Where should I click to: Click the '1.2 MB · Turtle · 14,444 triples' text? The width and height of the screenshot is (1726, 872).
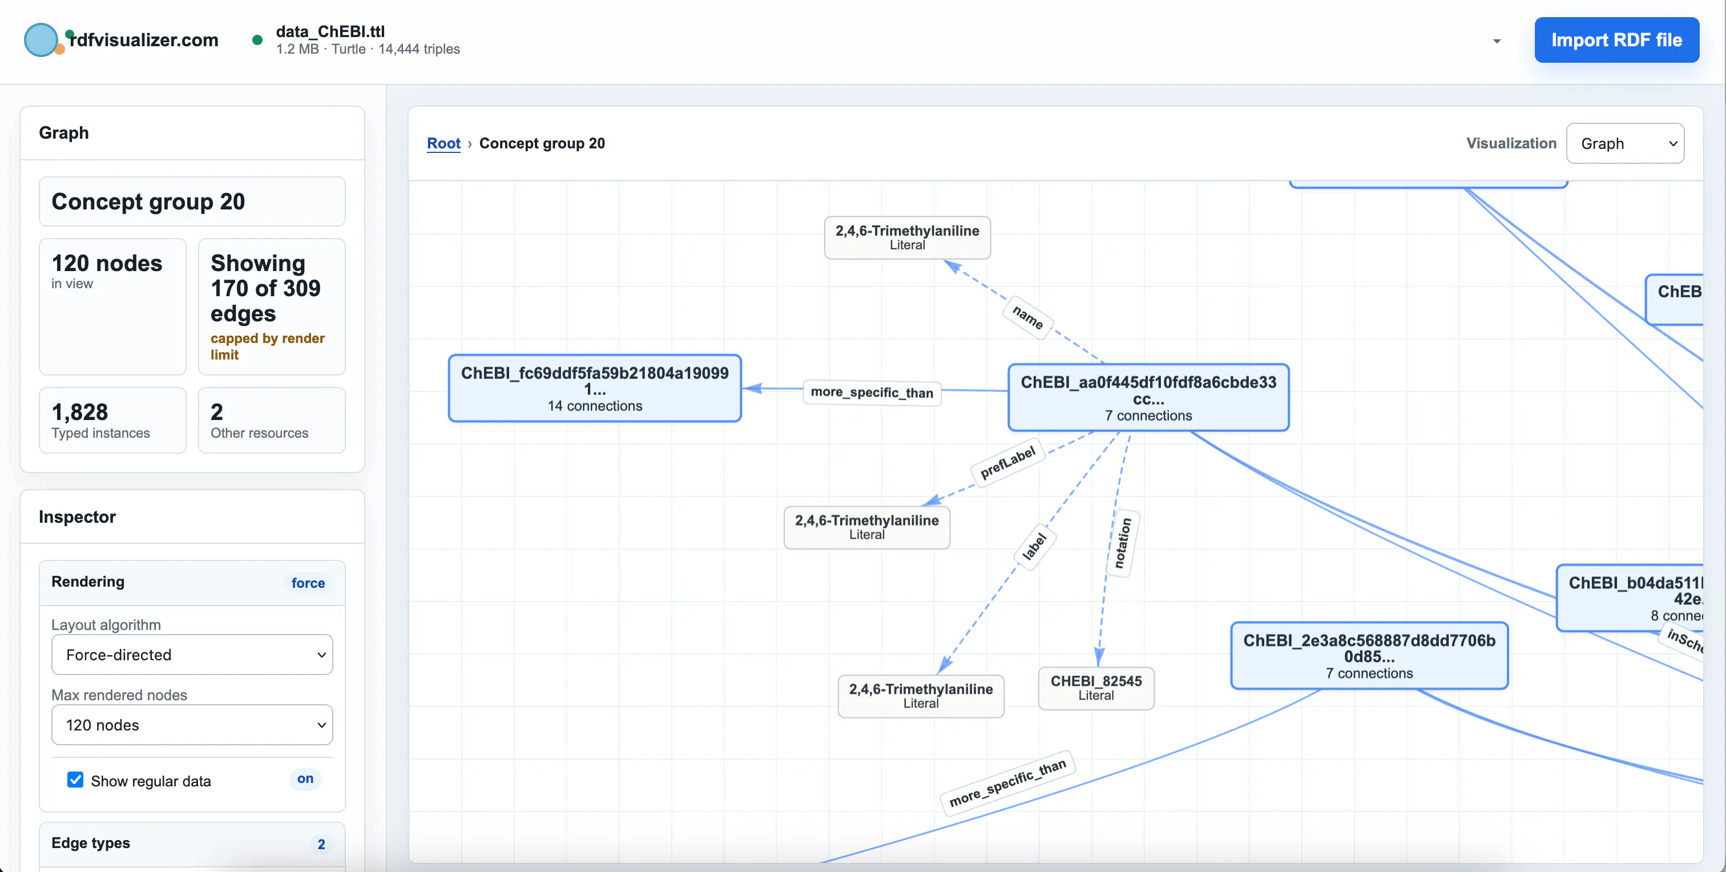(368, 49)
